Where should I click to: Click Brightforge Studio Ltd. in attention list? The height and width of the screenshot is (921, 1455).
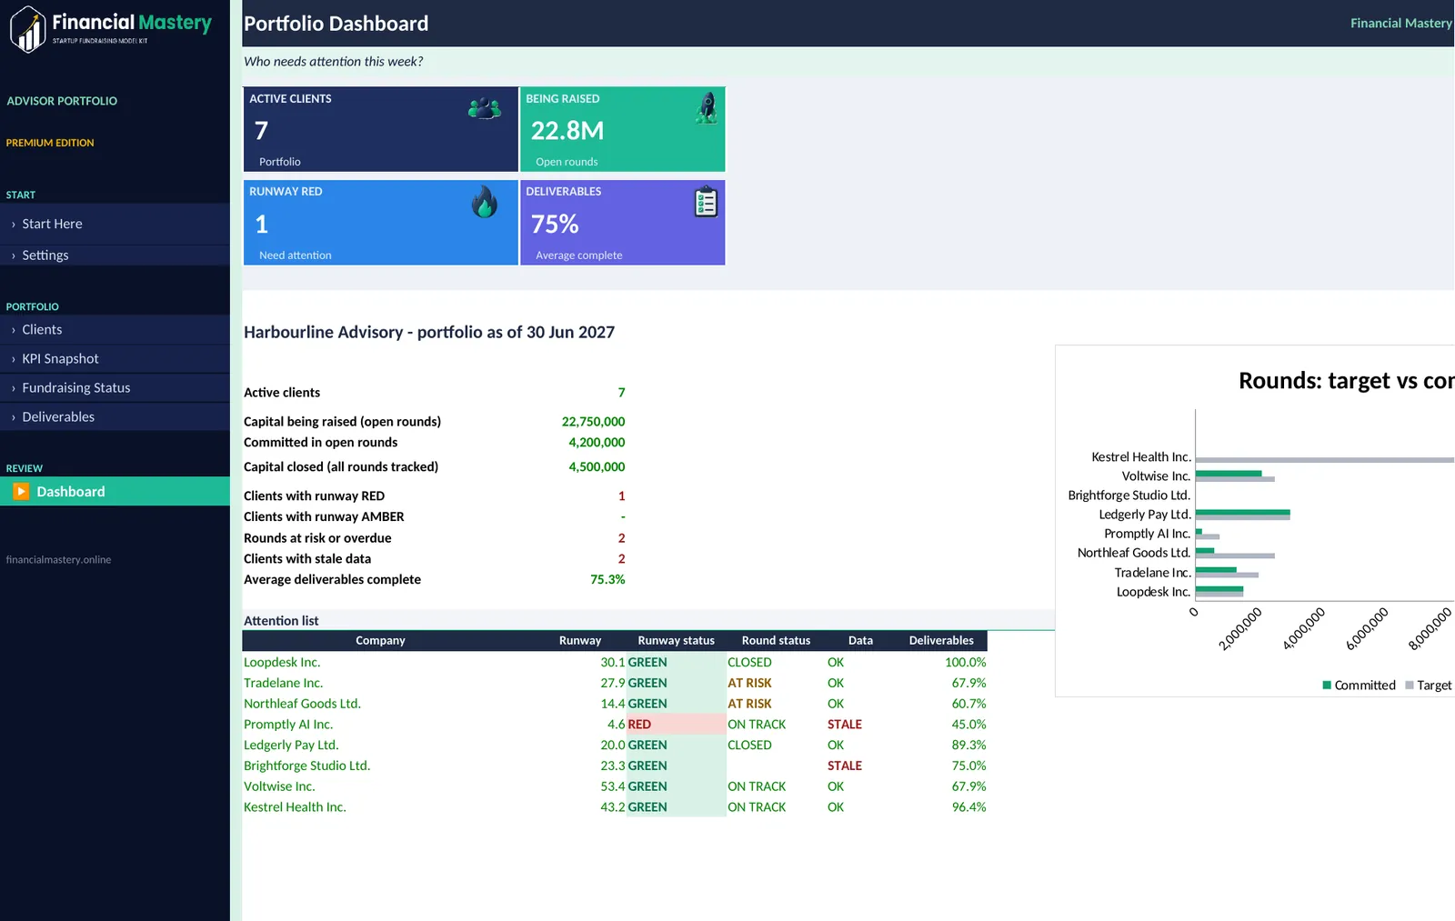(306, 766)
